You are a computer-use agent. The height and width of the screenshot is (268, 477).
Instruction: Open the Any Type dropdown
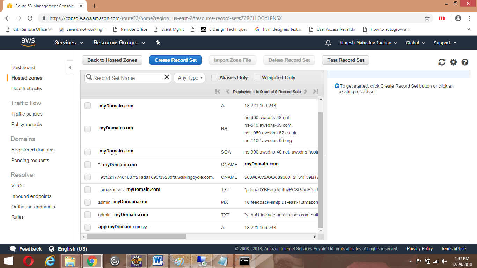(x=189, y=78)
